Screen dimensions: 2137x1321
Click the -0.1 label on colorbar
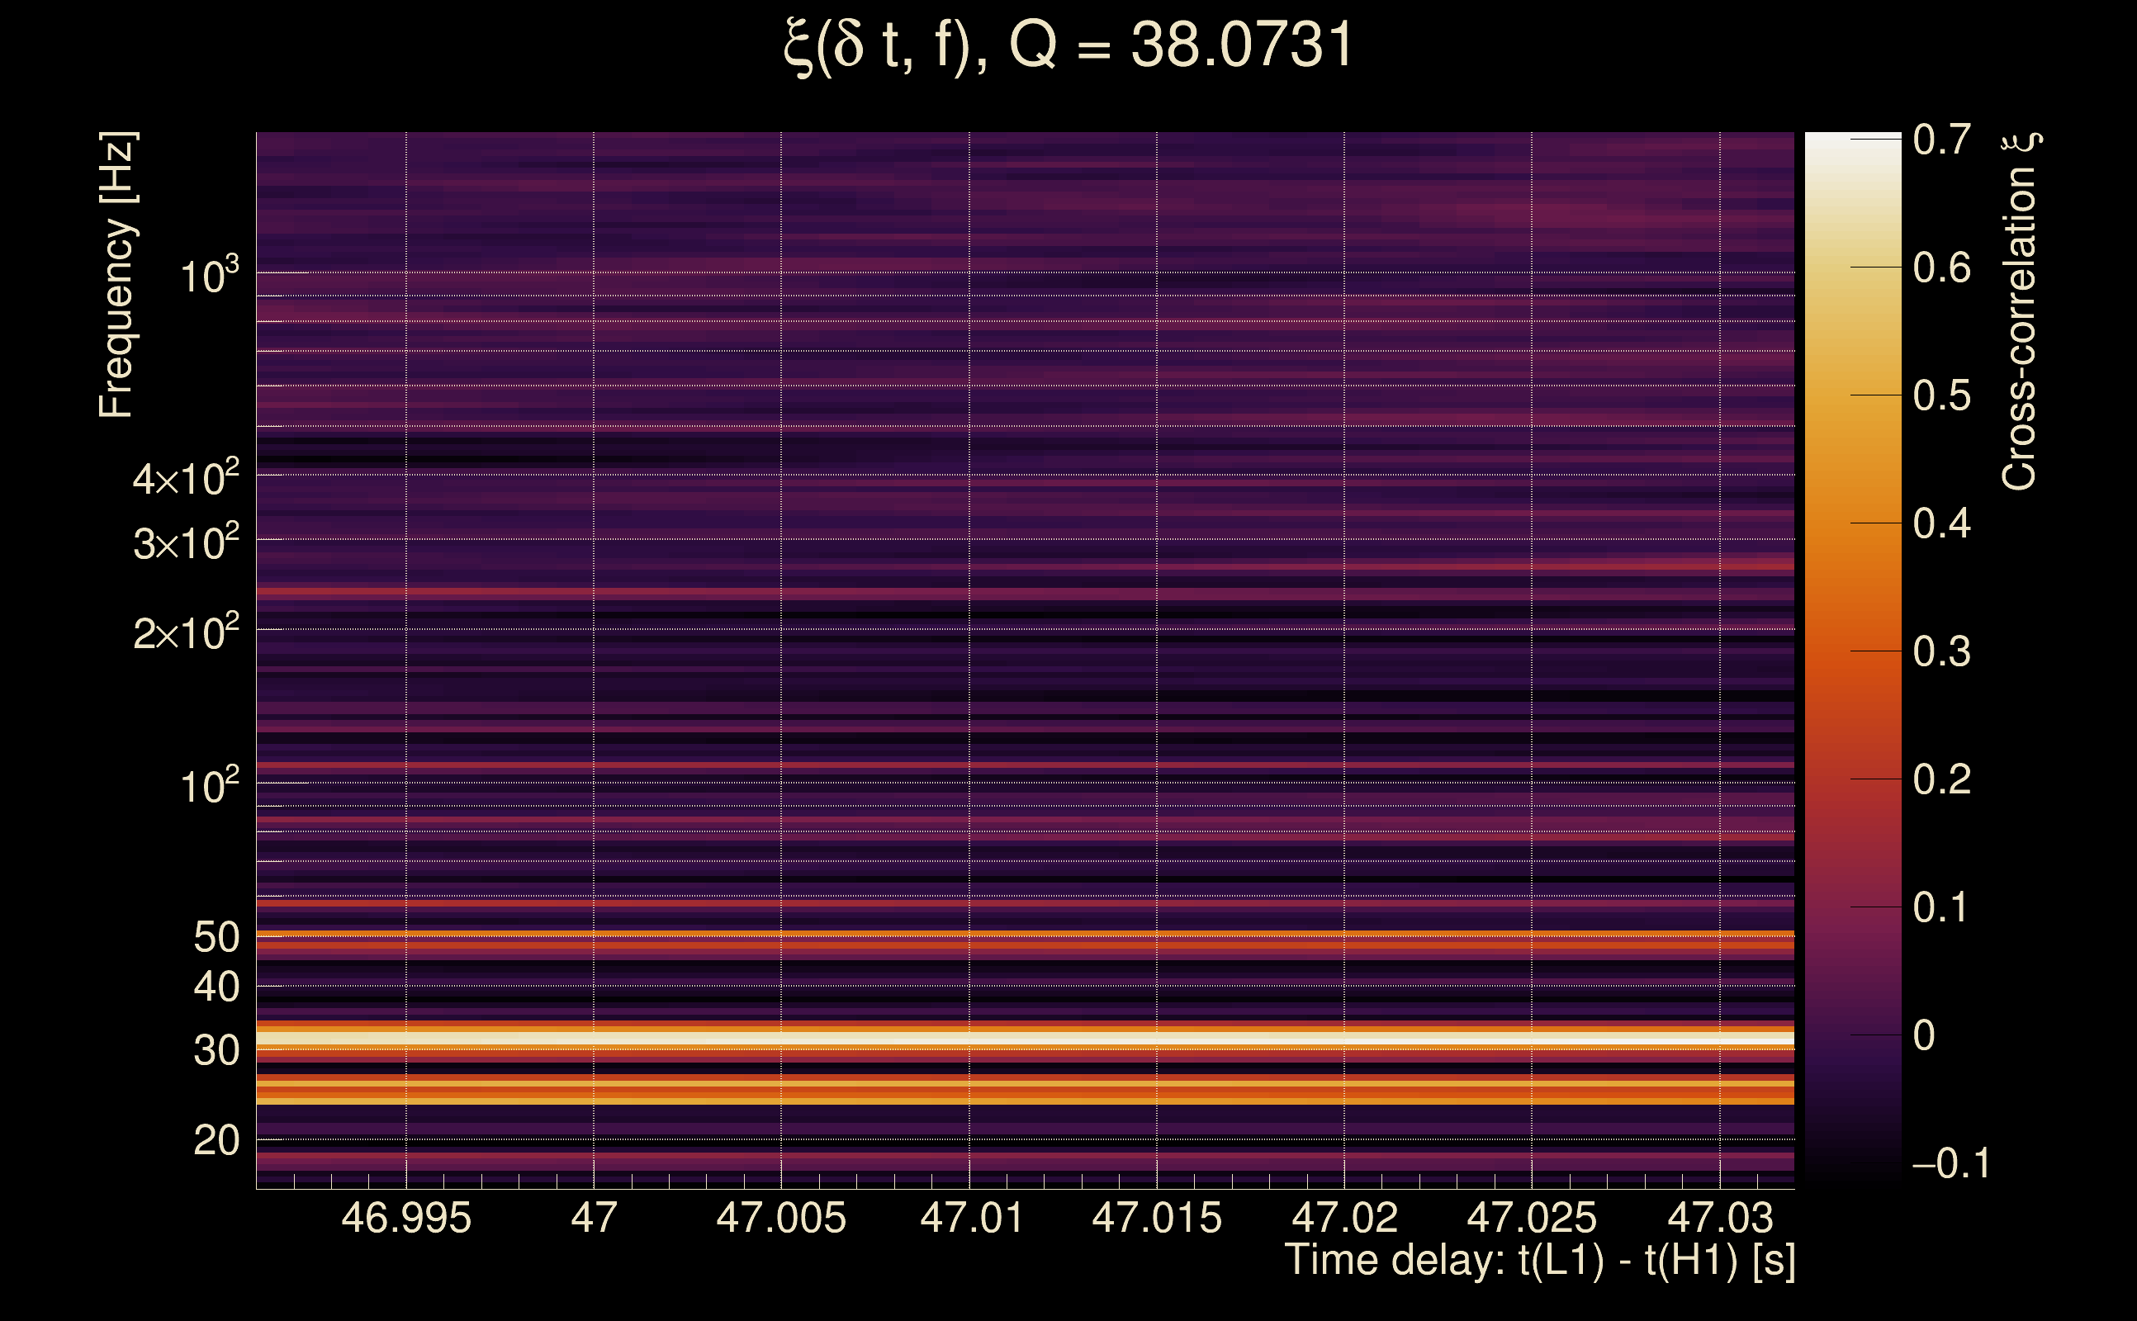1951,1164
